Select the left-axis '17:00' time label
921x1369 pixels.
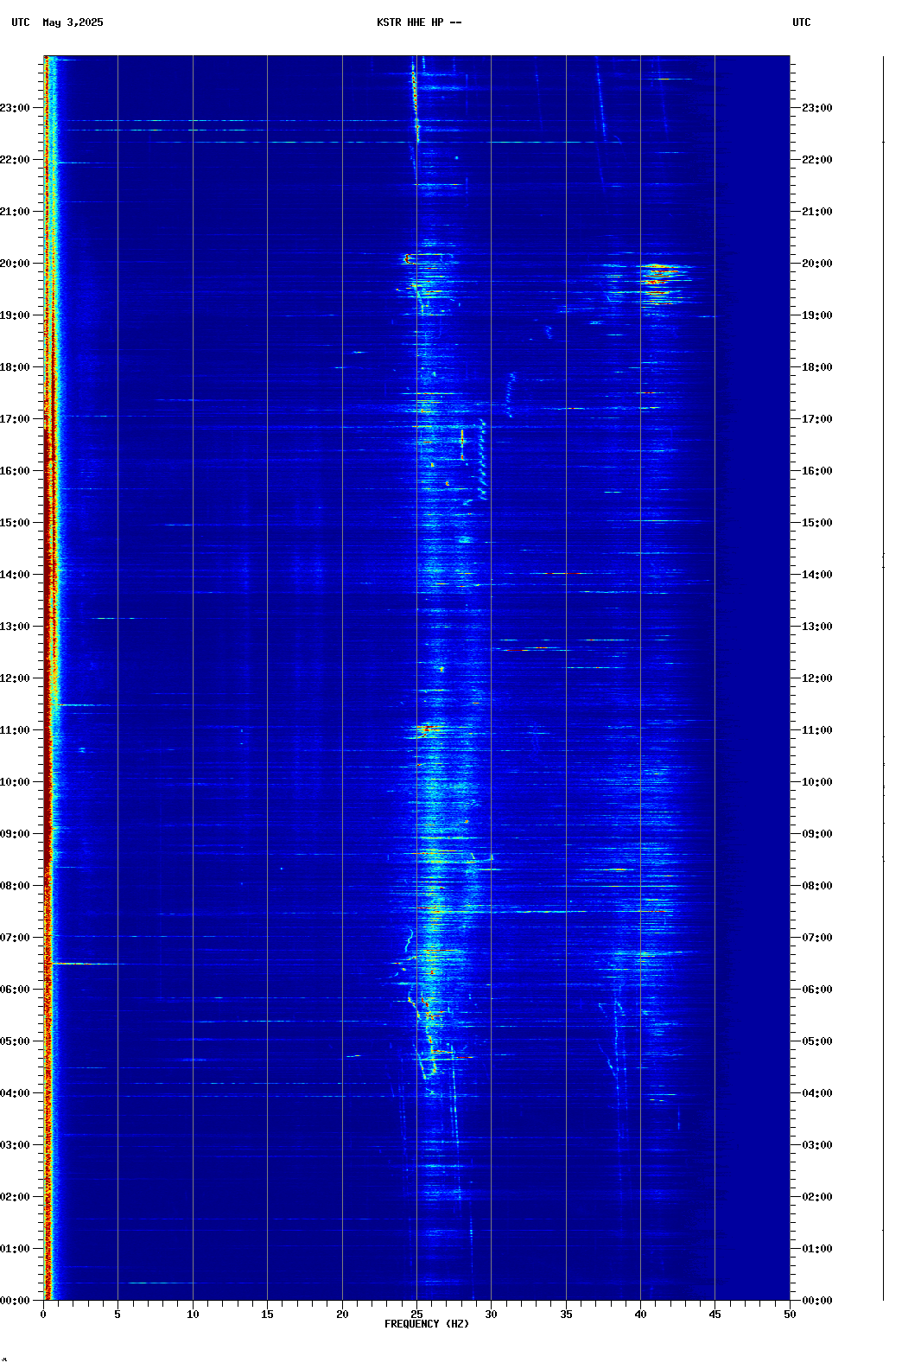(15, 419)
